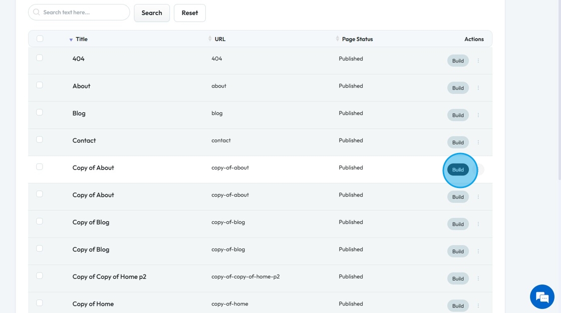Viewport: 561px width, 313px height.
Task: Sort by URL column sort arrows
Action: click(210, 39)
